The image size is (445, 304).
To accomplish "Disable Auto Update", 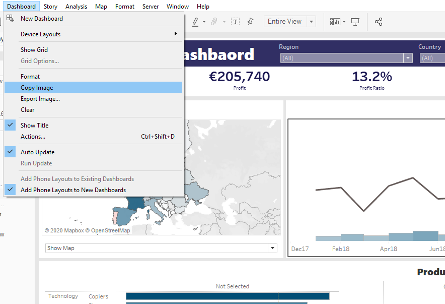I will [x=36, y=152].
